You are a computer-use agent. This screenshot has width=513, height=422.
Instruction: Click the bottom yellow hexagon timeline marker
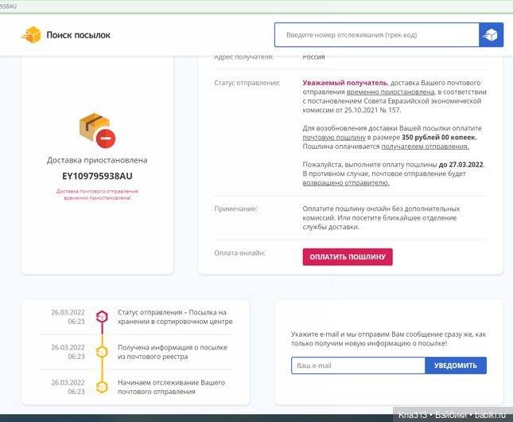(x=102, y=387)
